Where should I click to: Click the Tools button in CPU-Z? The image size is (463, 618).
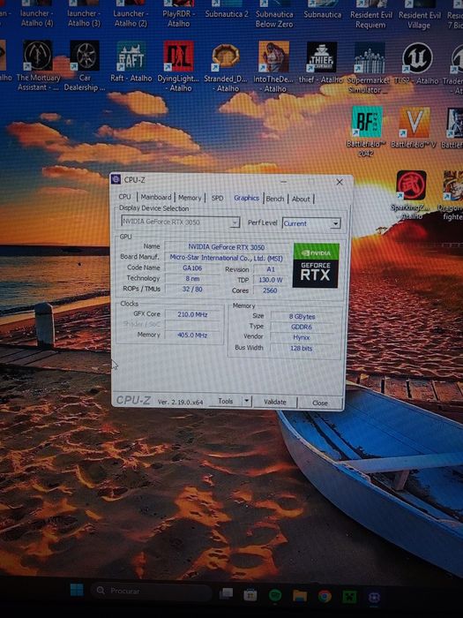tap(226, 401)
